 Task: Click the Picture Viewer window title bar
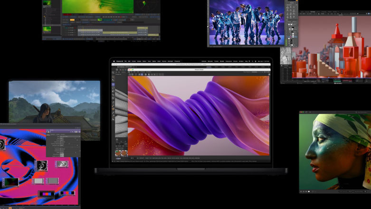(x=199, y=70)
